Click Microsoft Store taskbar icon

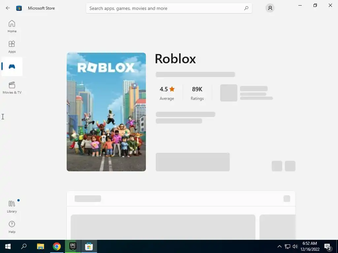pyautogui.click(x=89, y=246)
